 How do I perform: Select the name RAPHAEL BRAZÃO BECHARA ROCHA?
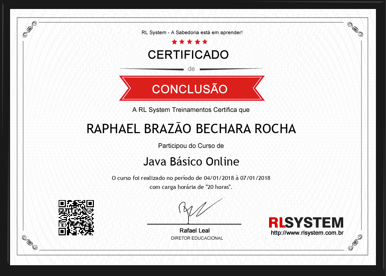pyautogui.click(x=191, y=128)
